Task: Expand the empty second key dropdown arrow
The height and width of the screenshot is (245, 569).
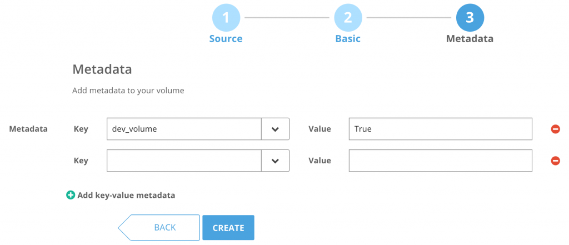Action: click(x=275, y=161)
